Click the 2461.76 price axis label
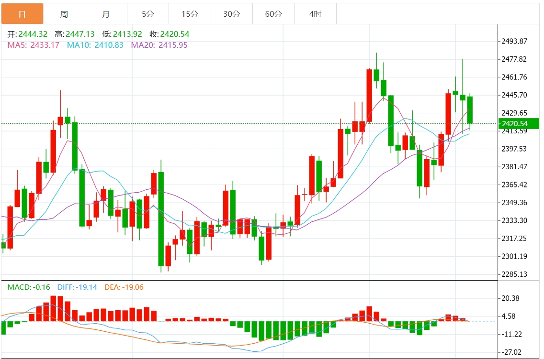This screenshot has width=544, height=359. [514, 77]
